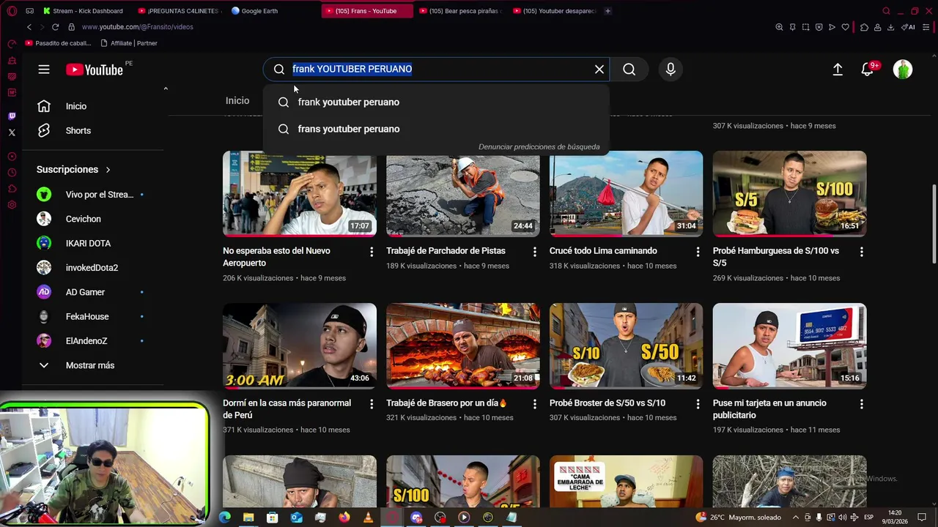Open options for 'Crucé todo Lima caminando'

pyautogui.click(x=698, y=252)
